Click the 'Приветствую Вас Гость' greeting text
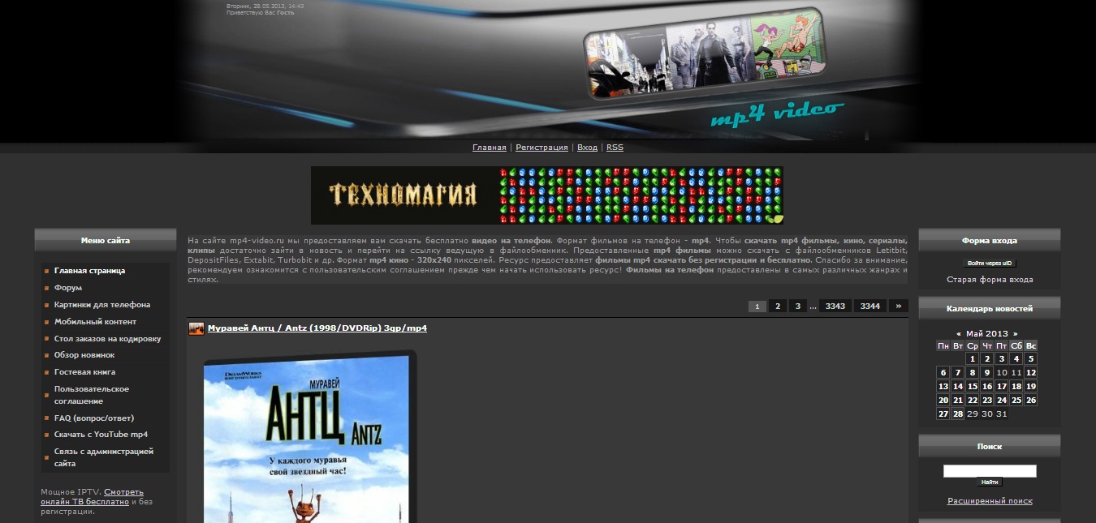The height and width of the screenshot is (523, 1096). [260, 13]
